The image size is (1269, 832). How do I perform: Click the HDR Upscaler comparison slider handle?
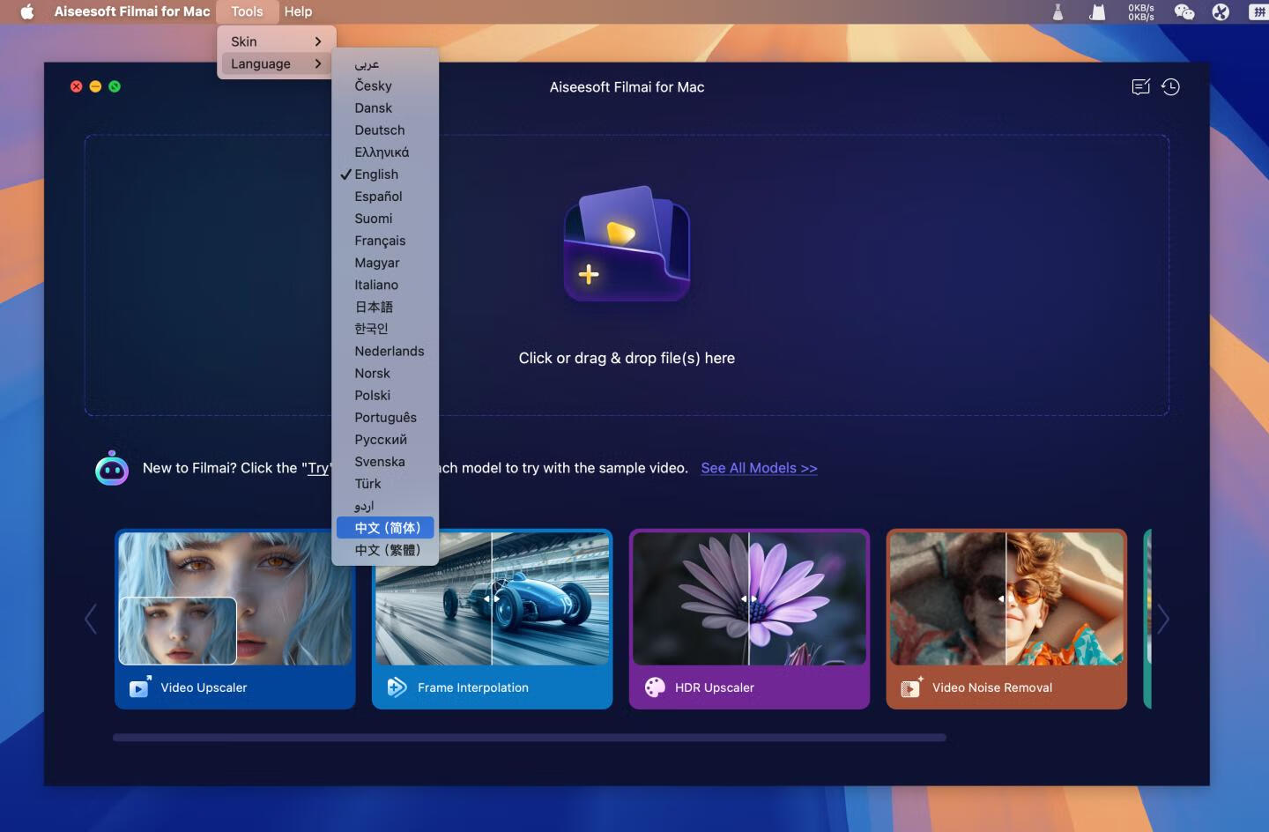click(749, 598)
